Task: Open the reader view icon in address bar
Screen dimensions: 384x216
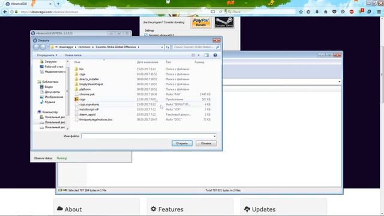Action: coord(213,12)
